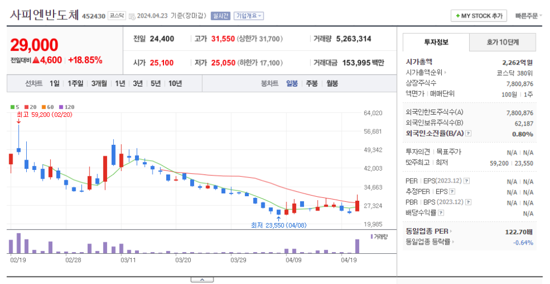Click help icon next to 외국인소진율(B/A)
The image size is (550, 284).
468,133
